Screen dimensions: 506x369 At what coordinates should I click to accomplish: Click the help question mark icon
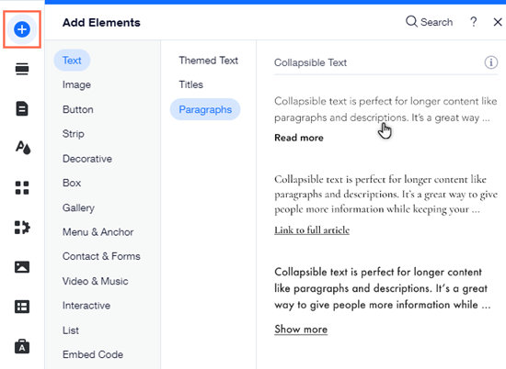(474, 22)
